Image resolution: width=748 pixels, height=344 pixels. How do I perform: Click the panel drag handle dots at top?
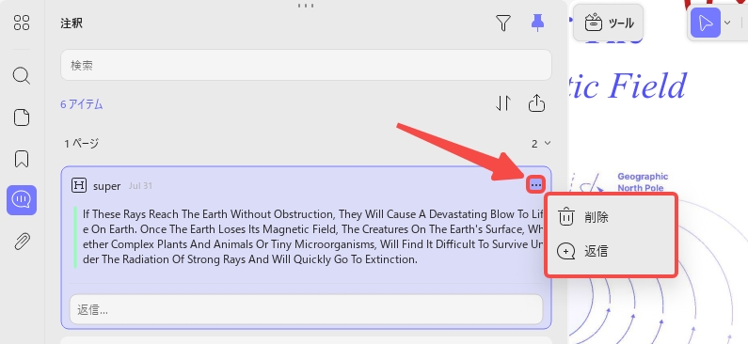pyautogui.click(x=306, y=6)
